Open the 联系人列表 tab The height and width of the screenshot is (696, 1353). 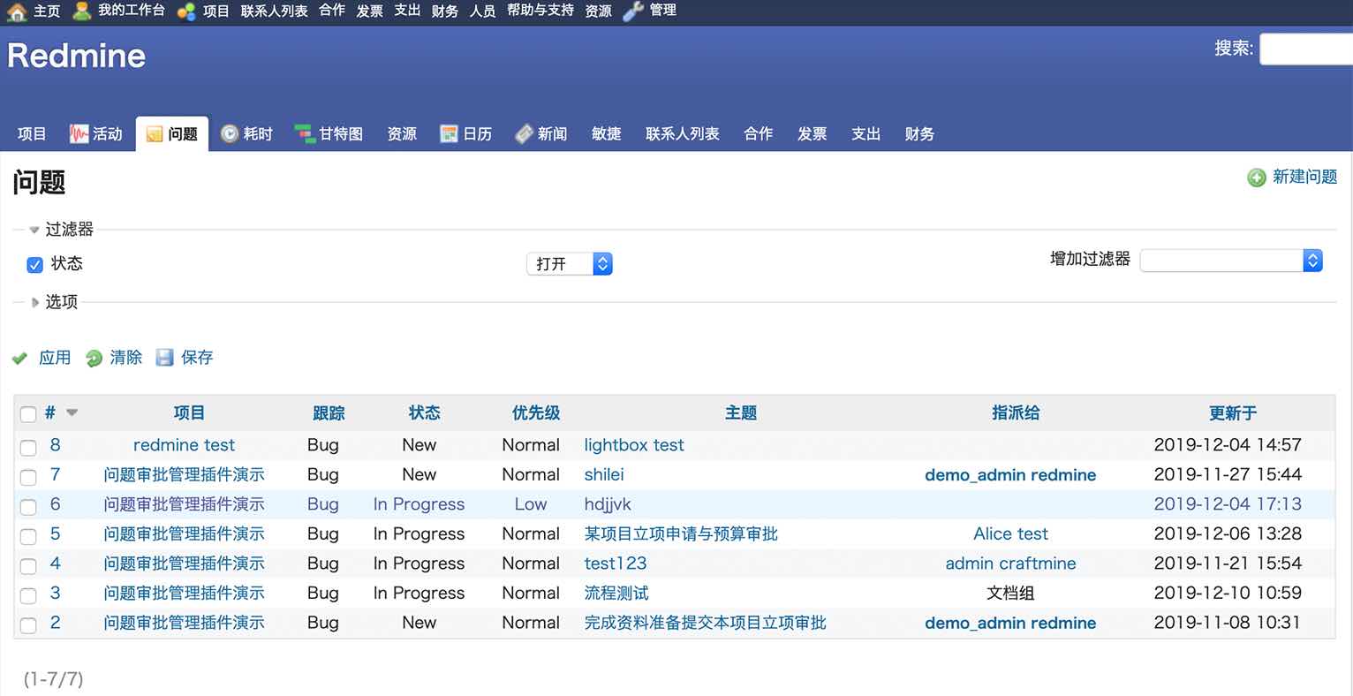click(x=683, y=134)
